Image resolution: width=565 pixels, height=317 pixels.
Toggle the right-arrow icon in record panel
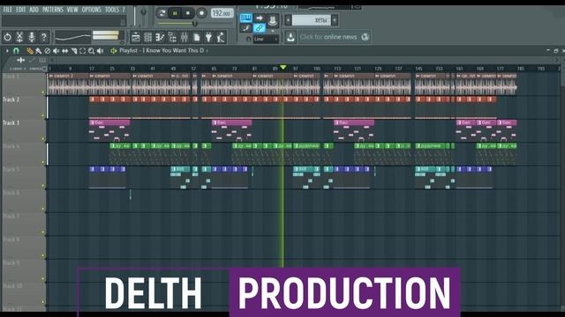(259, 18)
